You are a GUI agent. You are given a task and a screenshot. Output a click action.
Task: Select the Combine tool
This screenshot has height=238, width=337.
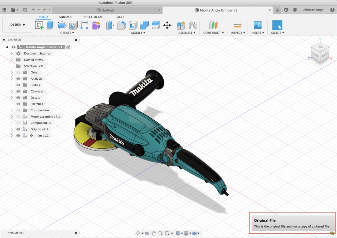click(x=144, y=25)
